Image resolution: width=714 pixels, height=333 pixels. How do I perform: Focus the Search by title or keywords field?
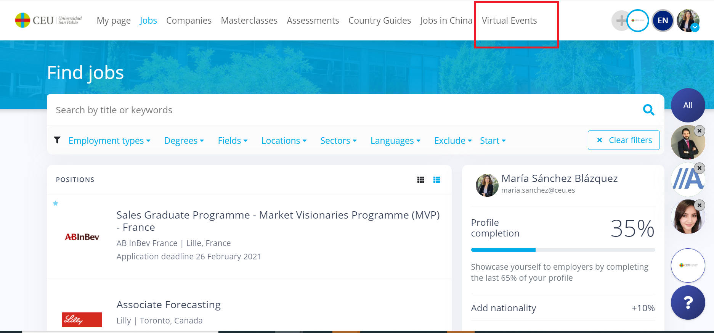pos(343,110)
